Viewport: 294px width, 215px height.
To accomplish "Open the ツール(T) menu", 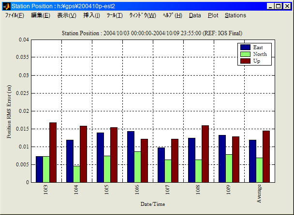I will tap(115, 15).
